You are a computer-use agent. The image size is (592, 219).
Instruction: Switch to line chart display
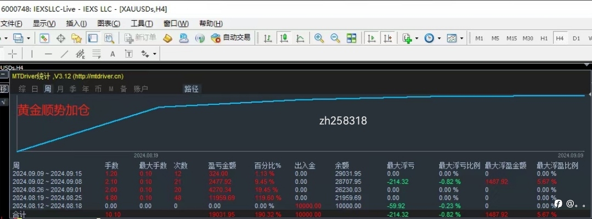click(x=300, y=38)
